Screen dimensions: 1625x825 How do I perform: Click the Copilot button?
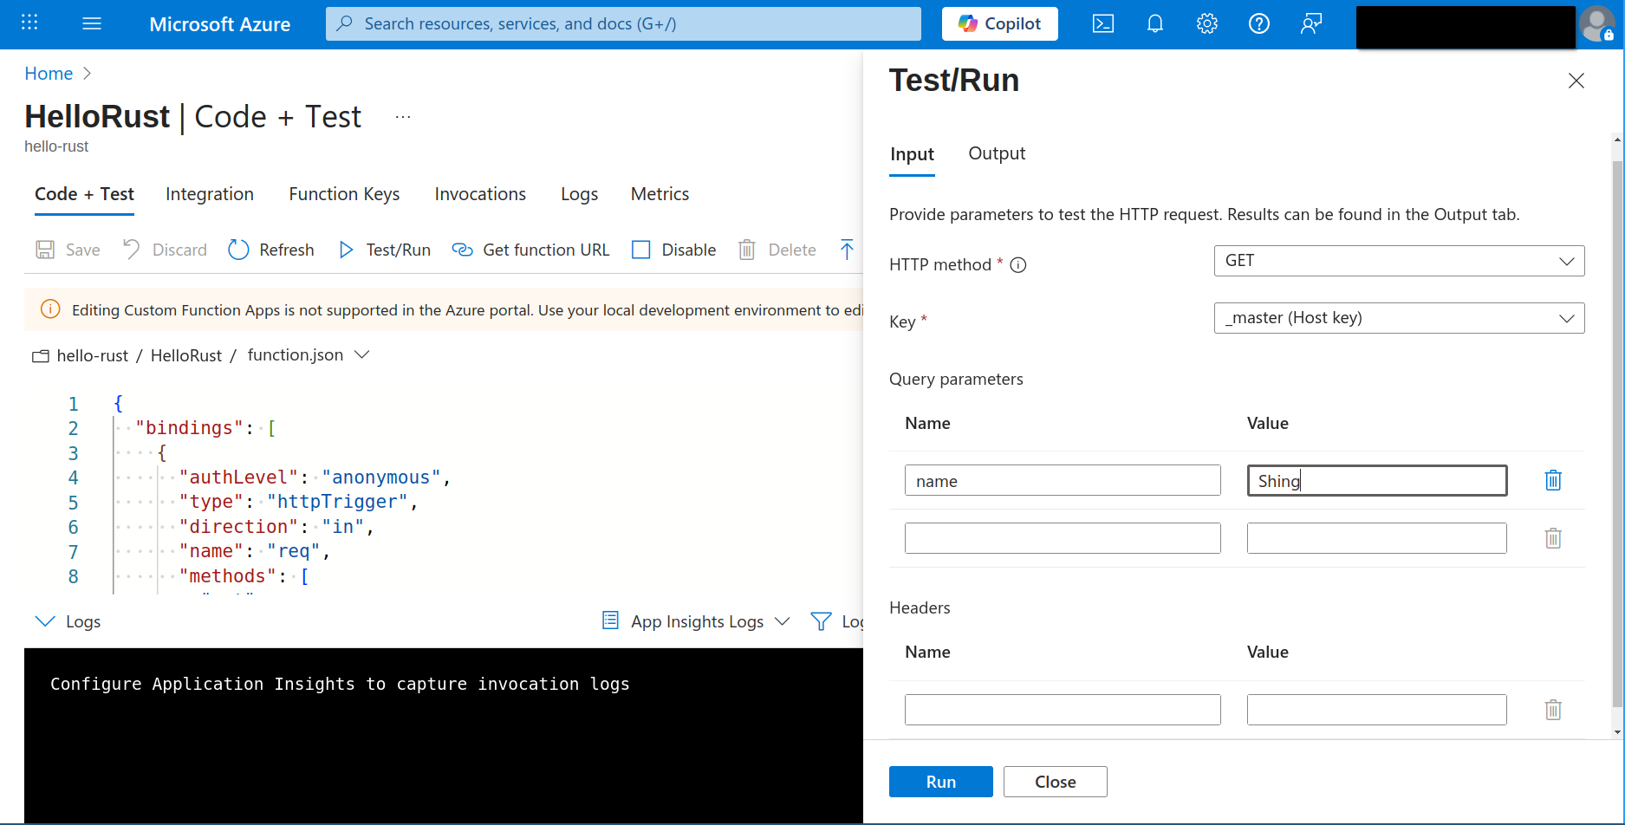tap(1000, 23)
